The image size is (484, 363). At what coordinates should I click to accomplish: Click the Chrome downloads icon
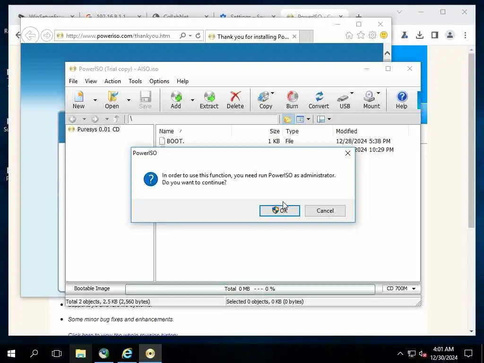[x=420, y=35]
